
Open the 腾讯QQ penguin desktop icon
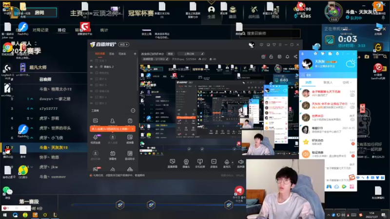click(8, 151)
